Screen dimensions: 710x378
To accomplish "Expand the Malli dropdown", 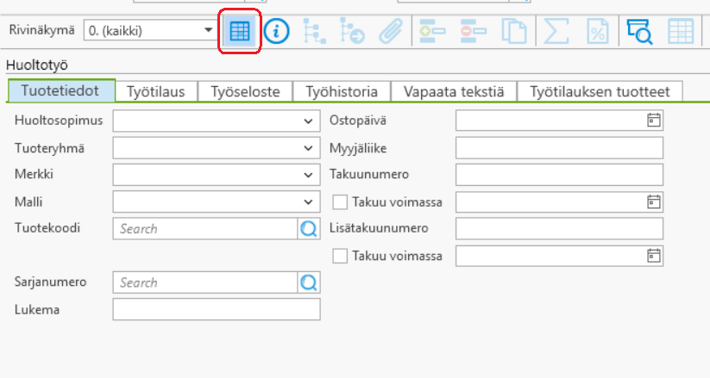I will tap(308, 201).
